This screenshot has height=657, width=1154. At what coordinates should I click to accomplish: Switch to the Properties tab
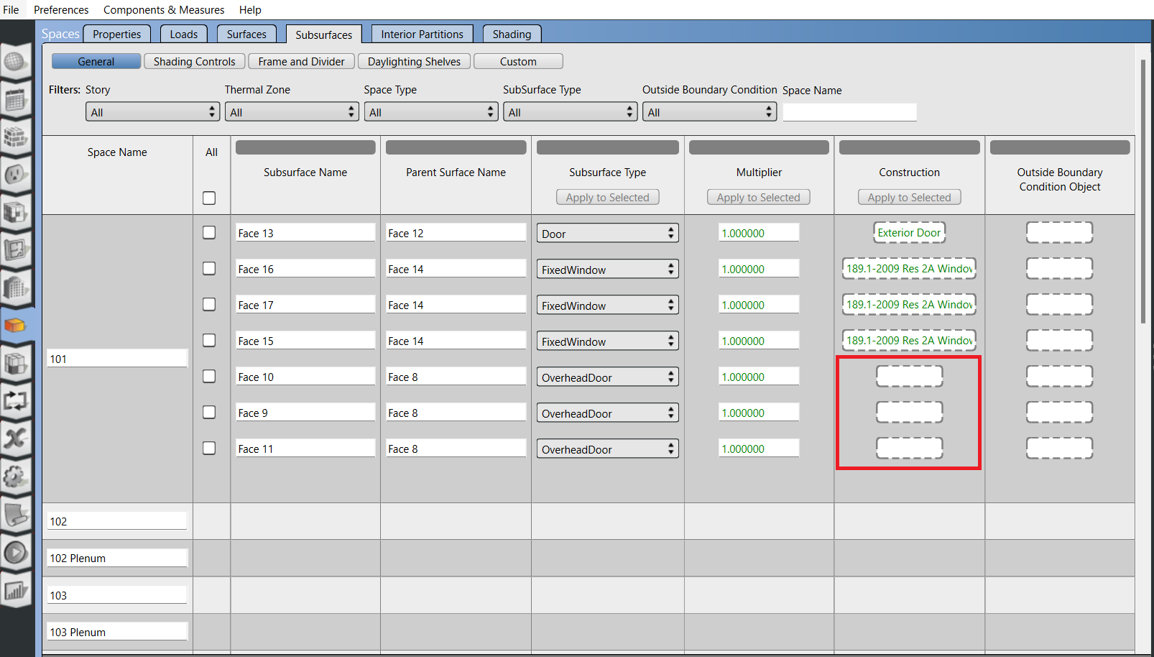click(x=117, y=34)
